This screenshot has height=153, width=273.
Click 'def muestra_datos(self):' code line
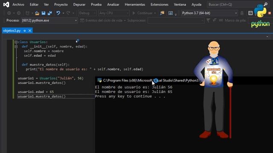[x=46, y=65]
